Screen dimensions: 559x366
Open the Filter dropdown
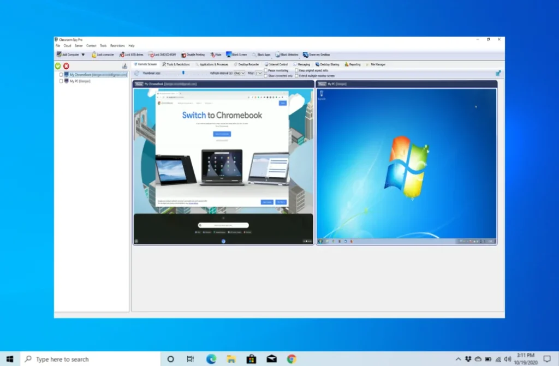[x=259, y=73]
